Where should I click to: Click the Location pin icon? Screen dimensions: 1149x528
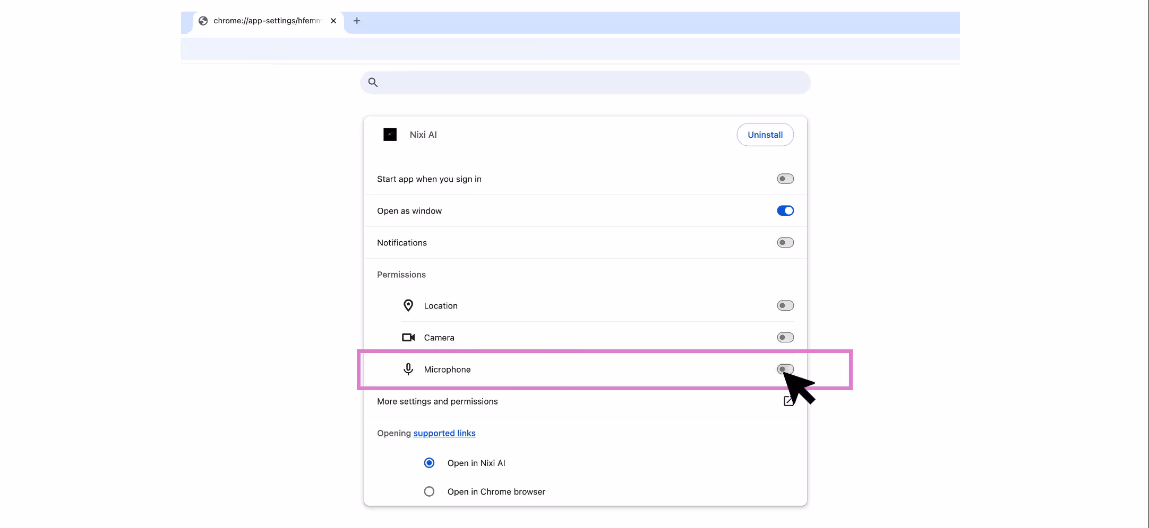point(408,305)
